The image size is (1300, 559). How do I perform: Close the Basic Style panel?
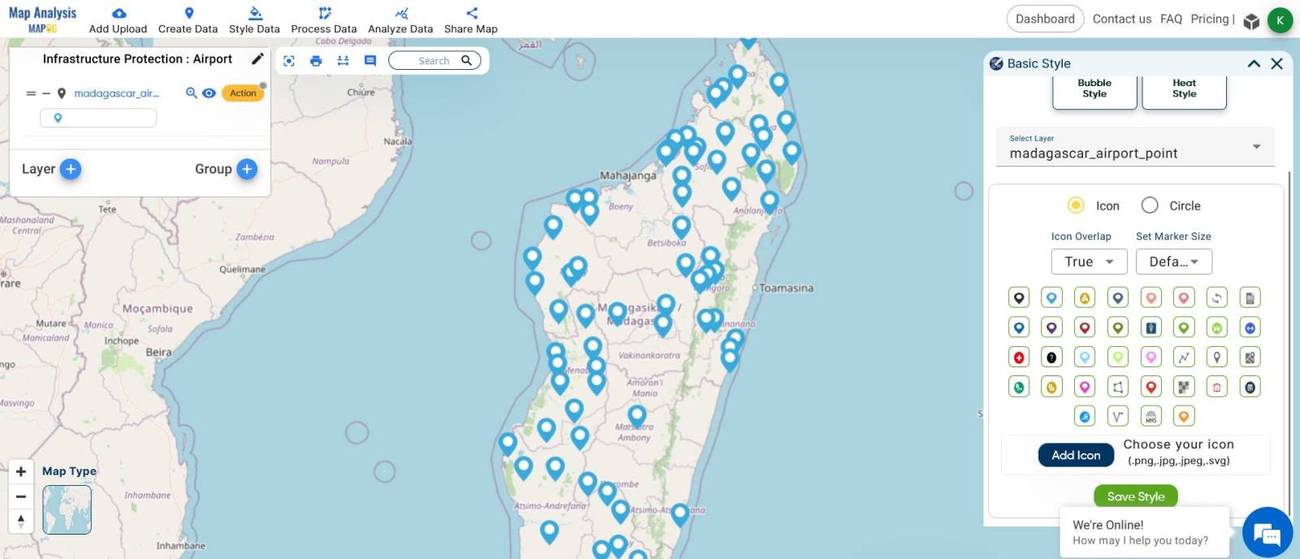(1276, 63)
